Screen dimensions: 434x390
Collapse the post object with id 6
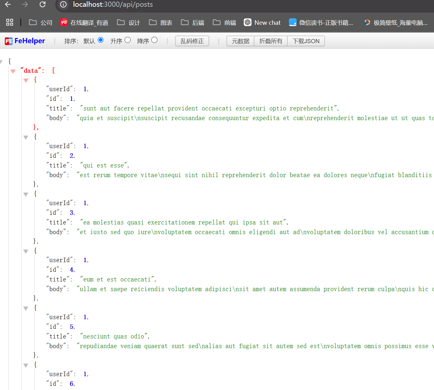click(26, 366)
